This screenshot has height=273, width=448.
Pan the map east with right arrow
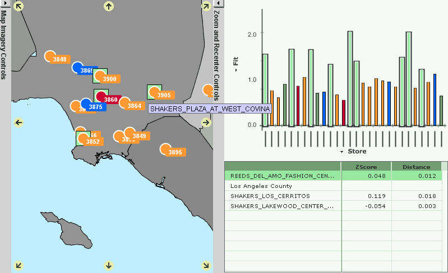[206, 123]
